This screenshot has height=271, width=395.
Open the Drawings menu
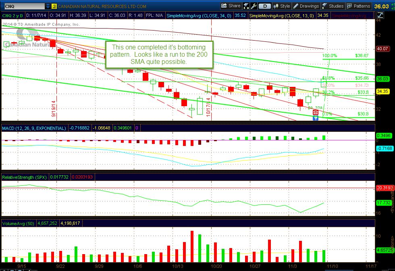306,6
